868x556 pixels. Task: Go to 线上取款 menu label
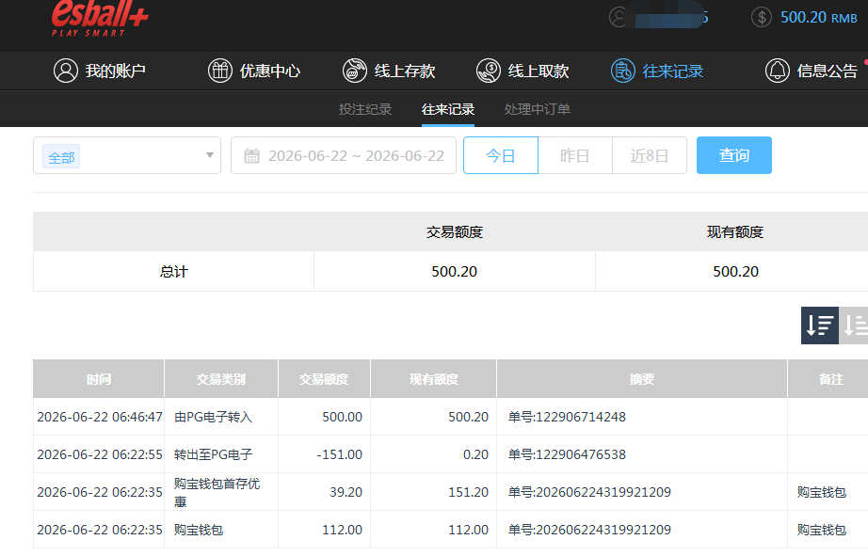(x=538, y=71)
